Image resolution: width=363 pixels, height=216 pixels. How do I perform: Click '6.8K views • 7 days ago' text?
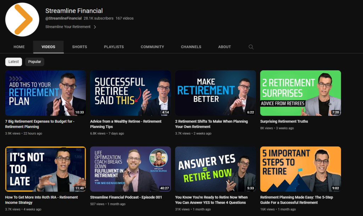coord(107,133)
